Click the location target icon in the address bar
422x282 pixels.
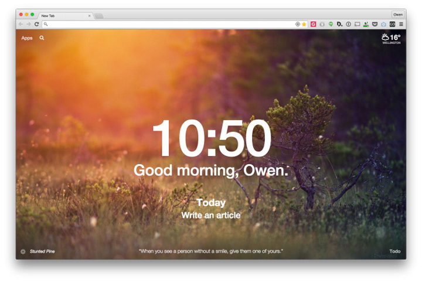298,24
